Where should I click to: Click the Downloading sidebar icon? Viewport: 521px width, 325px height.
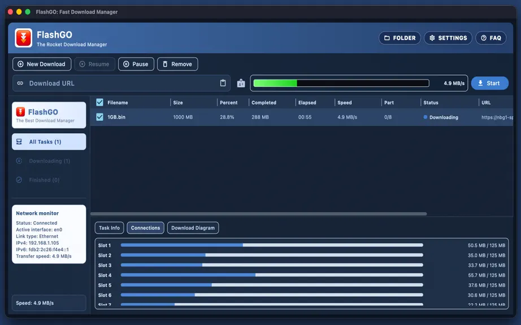click(x=19, y=161)
